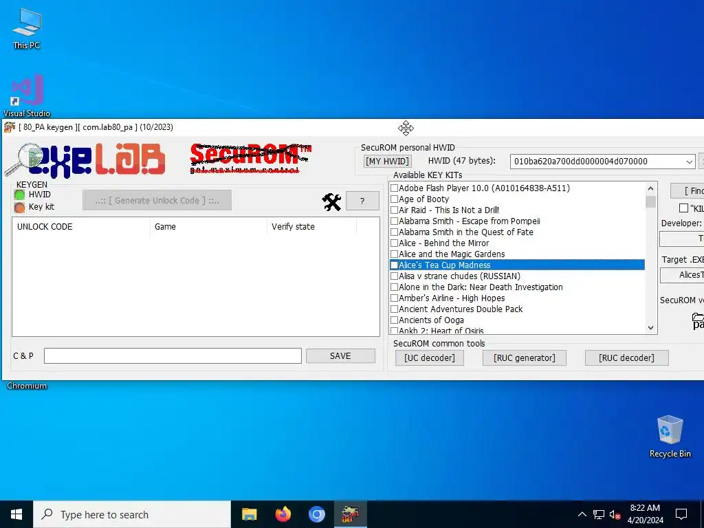
Task: Click Generate Unlock Code button
Action: tap(157, 200)
